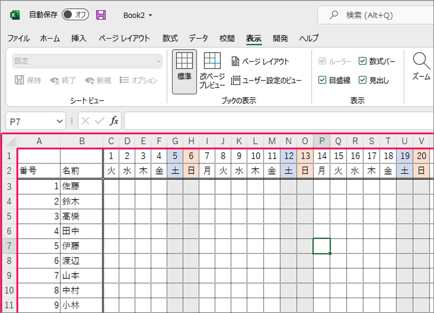Open the 開発 tab
This screenshot has width=434, height=313.
[x=280, y=38]
